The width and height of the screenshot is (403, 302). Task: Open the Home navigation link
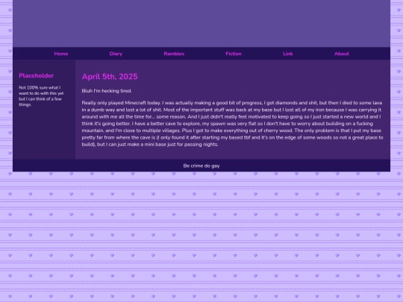[x=61, y=54]
